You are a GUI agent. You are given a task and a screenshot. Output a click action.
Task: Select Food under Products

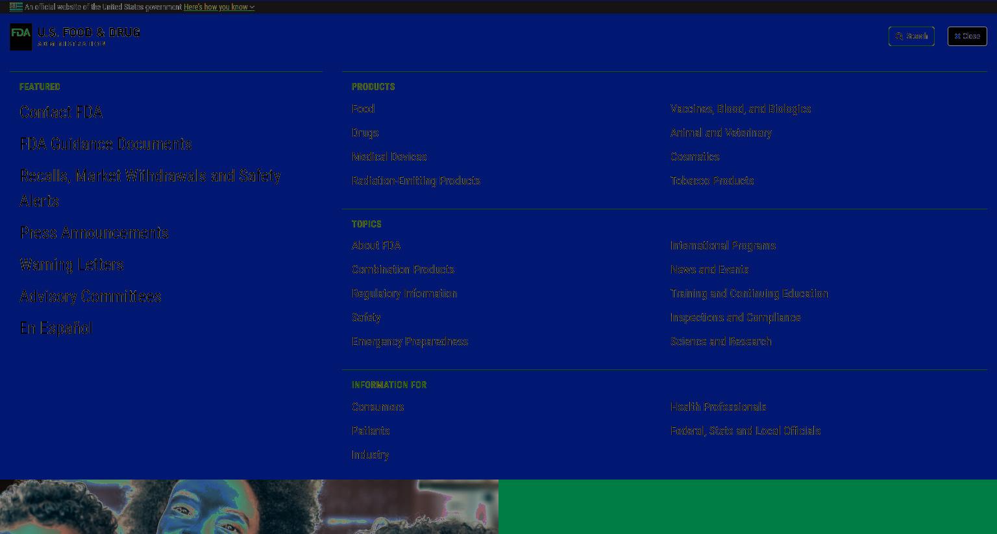point(363,109)
